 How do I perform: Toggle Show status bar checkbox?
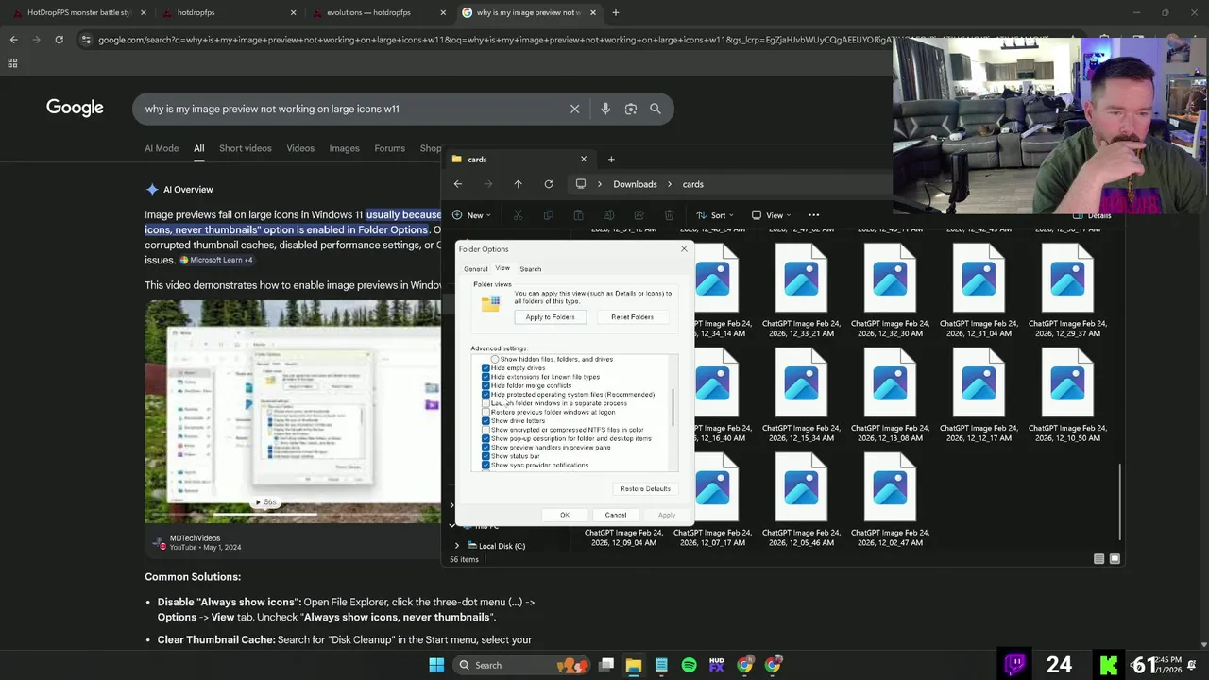485,456
